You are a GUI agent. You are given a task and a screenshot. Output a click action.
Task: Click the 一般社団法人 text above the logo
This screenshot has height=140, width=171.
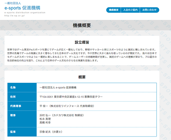13,3
